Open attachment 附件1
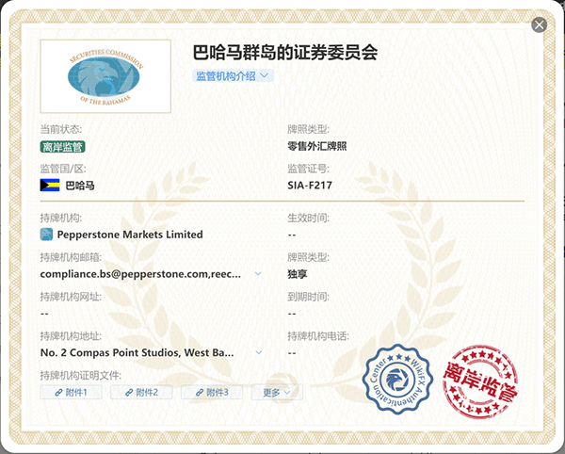 pyautogui.click(x=71, y=392)
